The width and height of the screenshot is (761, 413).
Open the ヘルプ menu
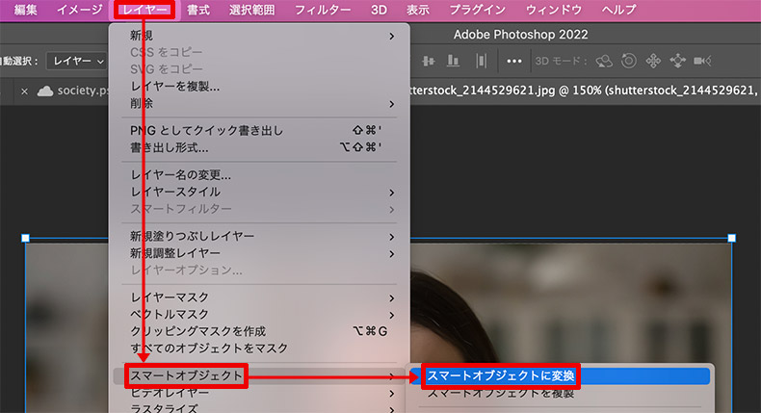tap(618, 10)
